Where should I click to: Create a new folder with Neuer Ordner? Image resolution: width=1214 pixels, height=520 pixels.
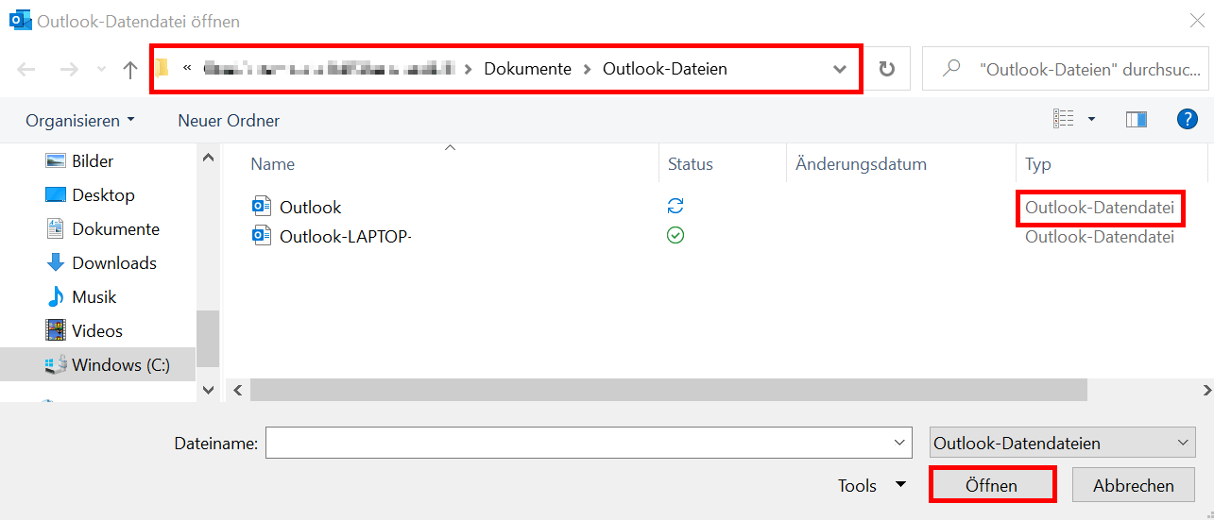point(229,121)
